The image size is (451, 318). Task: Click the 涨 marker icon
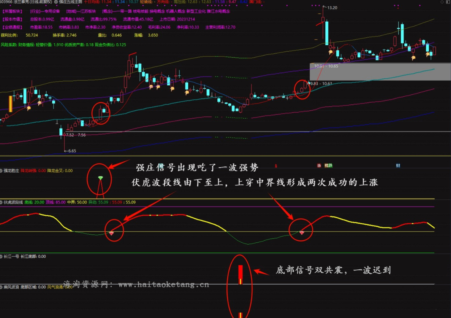point(319,166)
